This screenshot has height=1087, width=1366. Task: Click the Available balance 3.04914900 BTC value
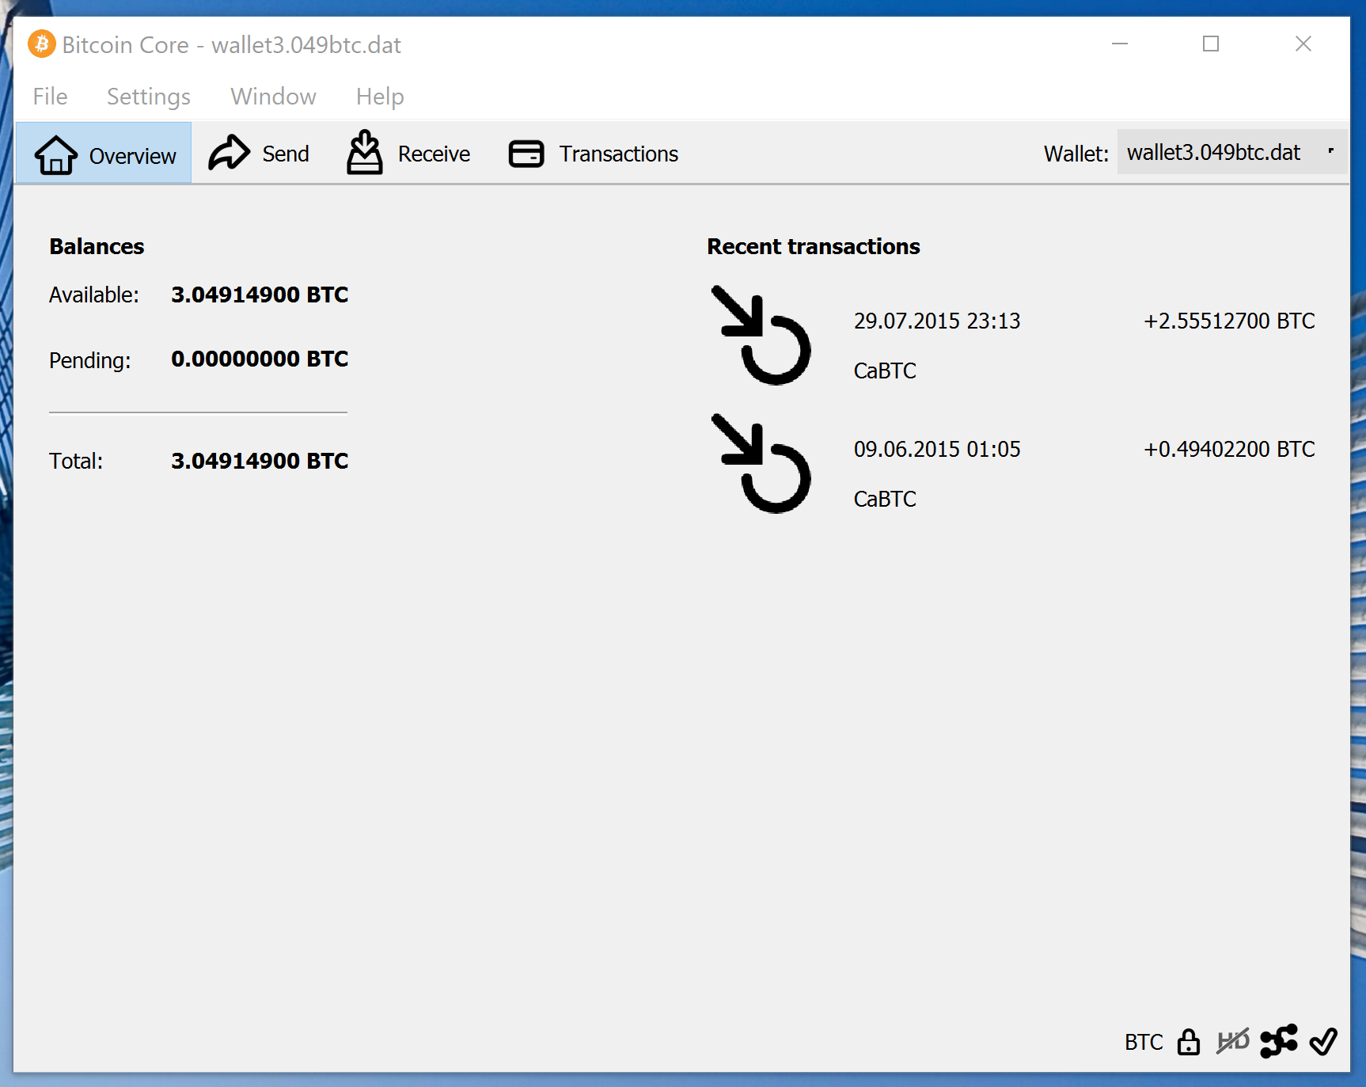260,295
